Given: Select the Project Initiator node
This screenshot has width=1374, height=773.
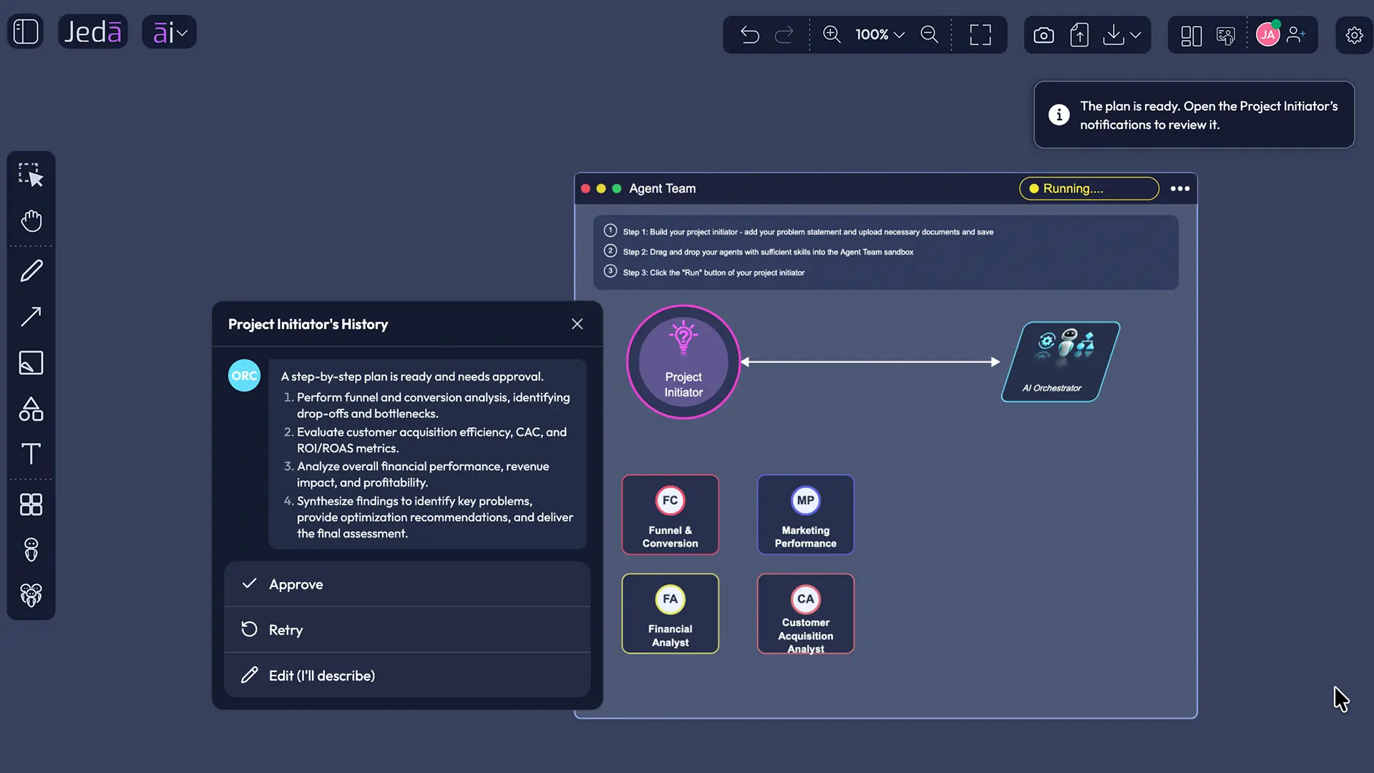Looking at the screenshot, I should pyautogui.click(x=683, y=362).
